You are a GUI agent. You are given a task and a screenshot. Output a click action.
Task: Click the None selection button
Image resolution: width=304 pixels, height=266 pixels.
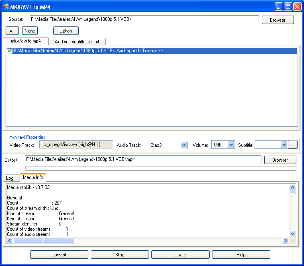[29, 31]
